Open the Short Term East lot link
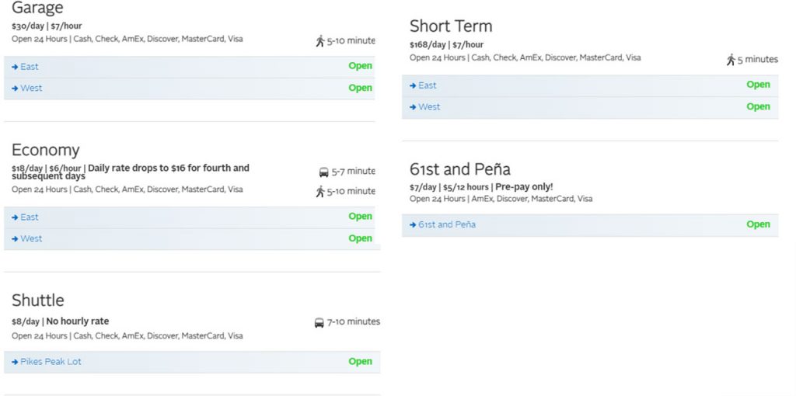 tap(428, 85)
